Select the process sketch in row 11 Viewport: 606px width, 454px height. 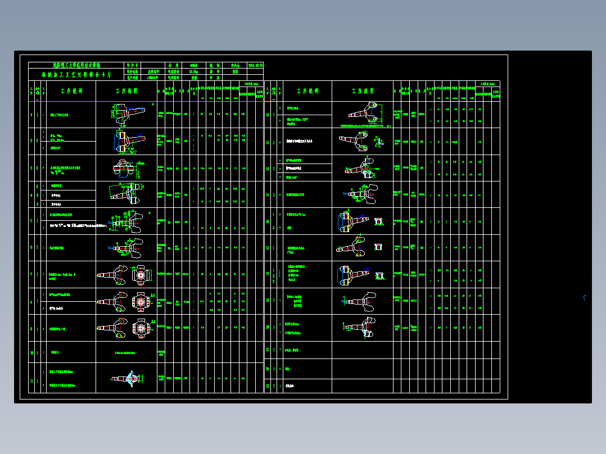[128, 378]
